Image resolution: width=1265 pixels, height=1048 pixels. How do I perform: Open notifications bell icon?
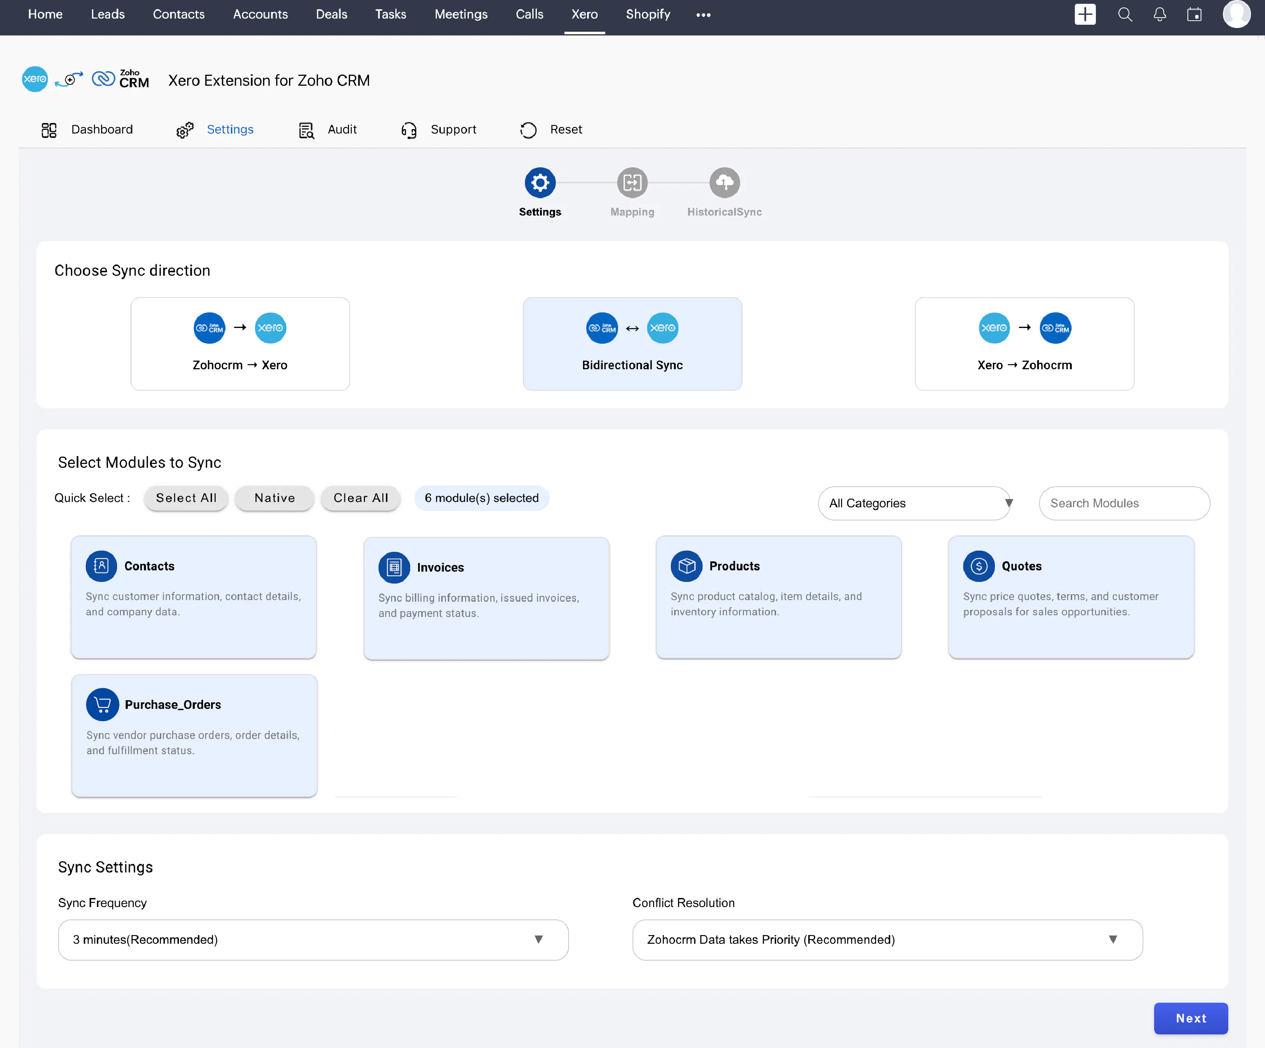(1159, 14)
